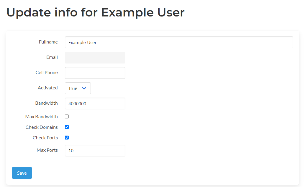The width and height of the screenshot is (305, 187).
Task: Click the Cell Phone input box
Action: point(95,73)
